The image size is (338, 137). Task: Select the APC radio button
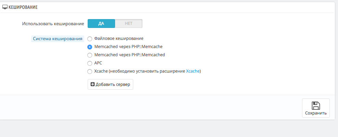(90, 63)
